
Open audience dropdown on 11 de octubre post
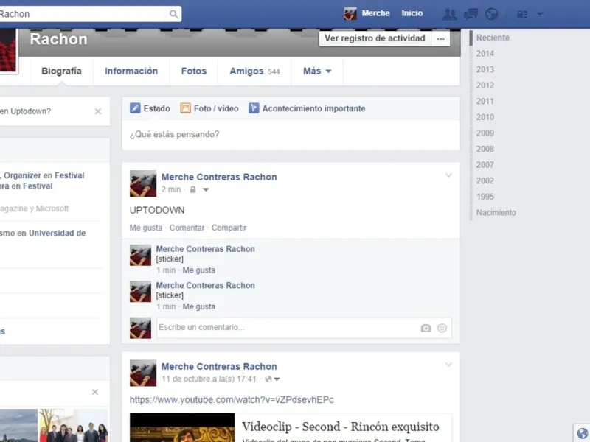[277, 379]
